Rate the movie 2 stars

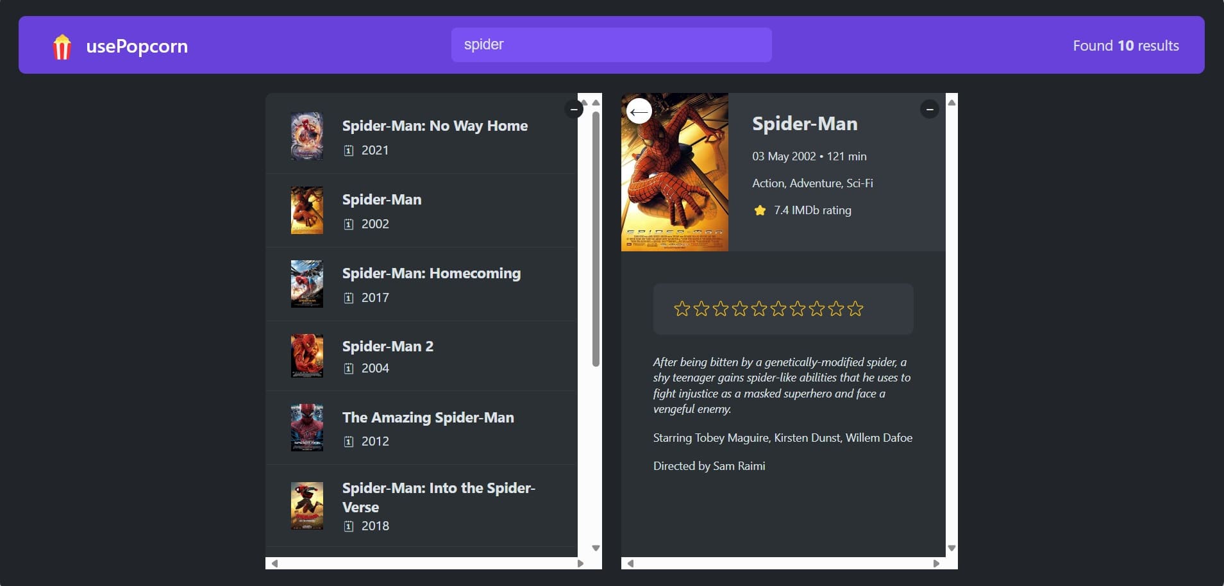701,309
